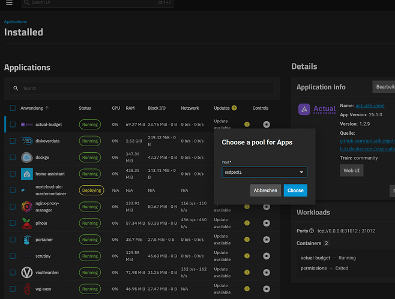Click the Choose button
395x299 pixels.
click(295, 191)
